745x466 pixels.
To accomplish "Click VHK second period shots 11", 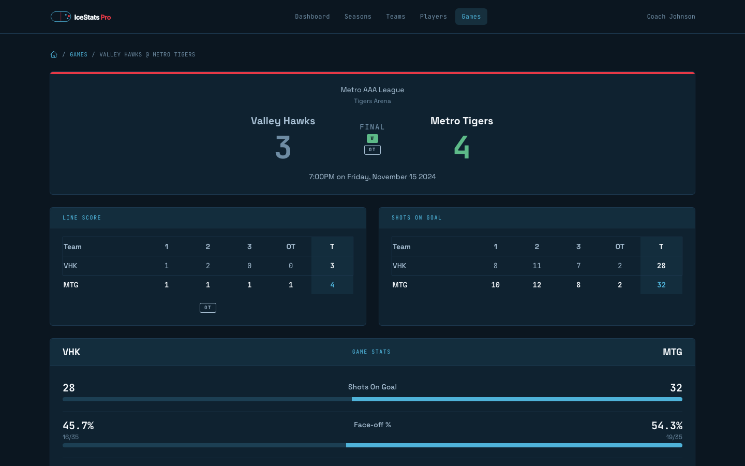I will pyautogui.click(x=537, y=266).
